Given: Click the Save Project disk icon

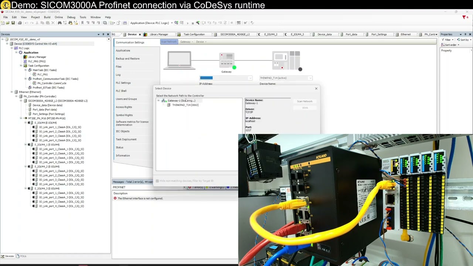Looking at the screenshot, I should (x=13, y=23).
